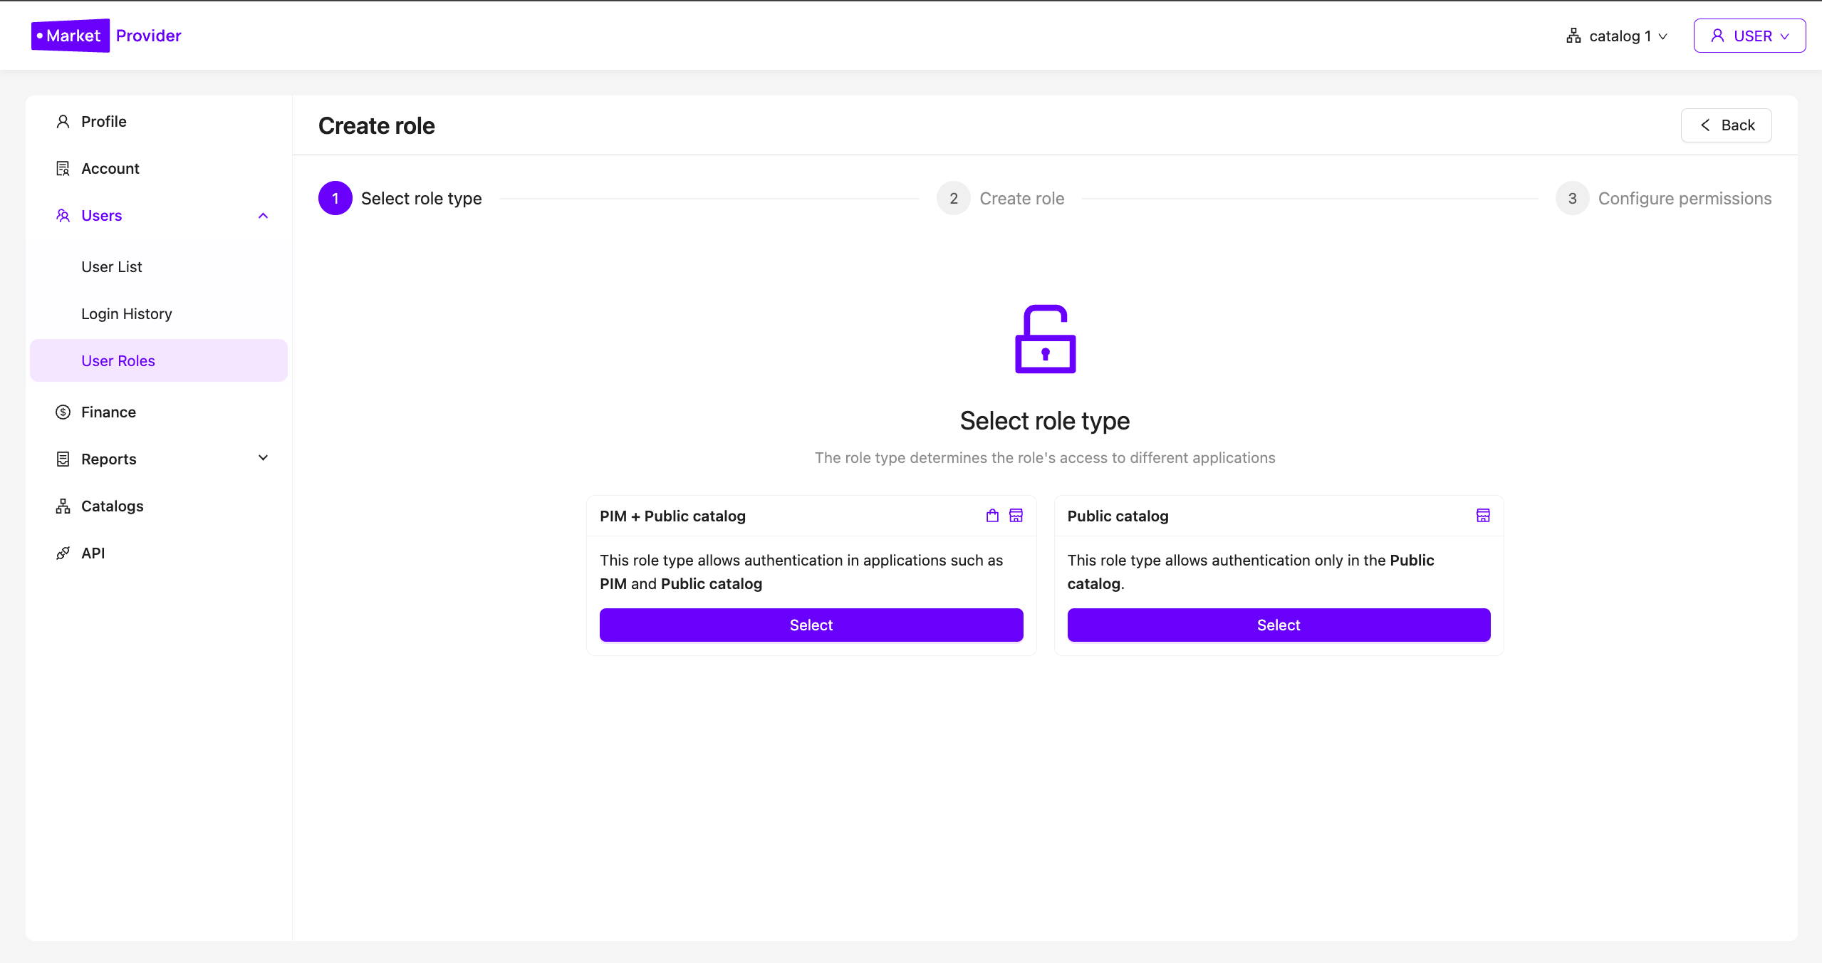Click the Account document icon
Screen dimensions: 1822x963
pyautogui.click(x=63, y=169)
